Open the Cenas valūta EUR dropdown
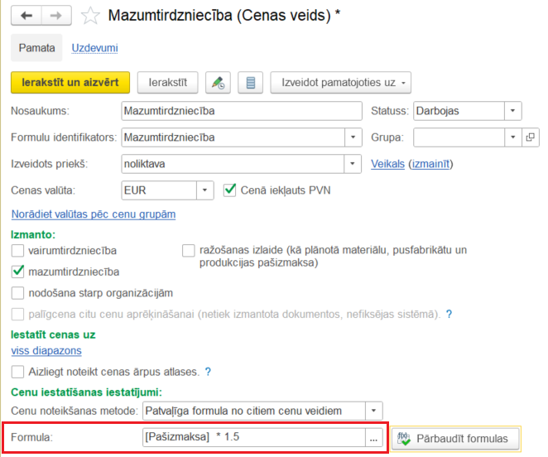 (x=205, y=190)
